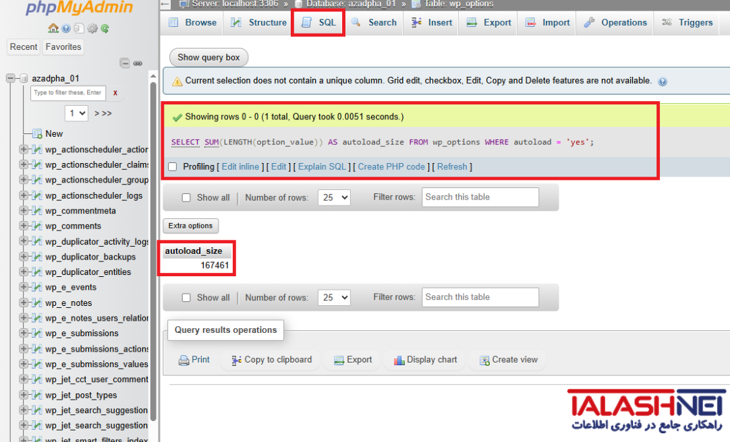Click the navigation panel vertical scrollbar
This screenshot has height=442, width=730.
153,251
